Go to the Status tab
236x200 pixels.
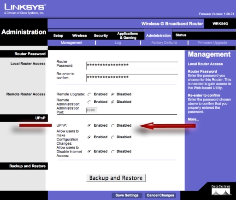pyautogui.click(x=181, y=35)
